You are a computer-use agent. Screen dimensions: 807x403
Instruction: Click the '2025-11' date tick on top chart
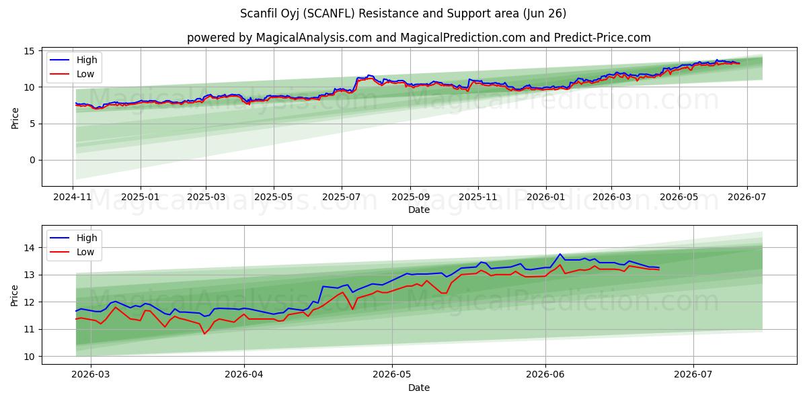[477, 197]
